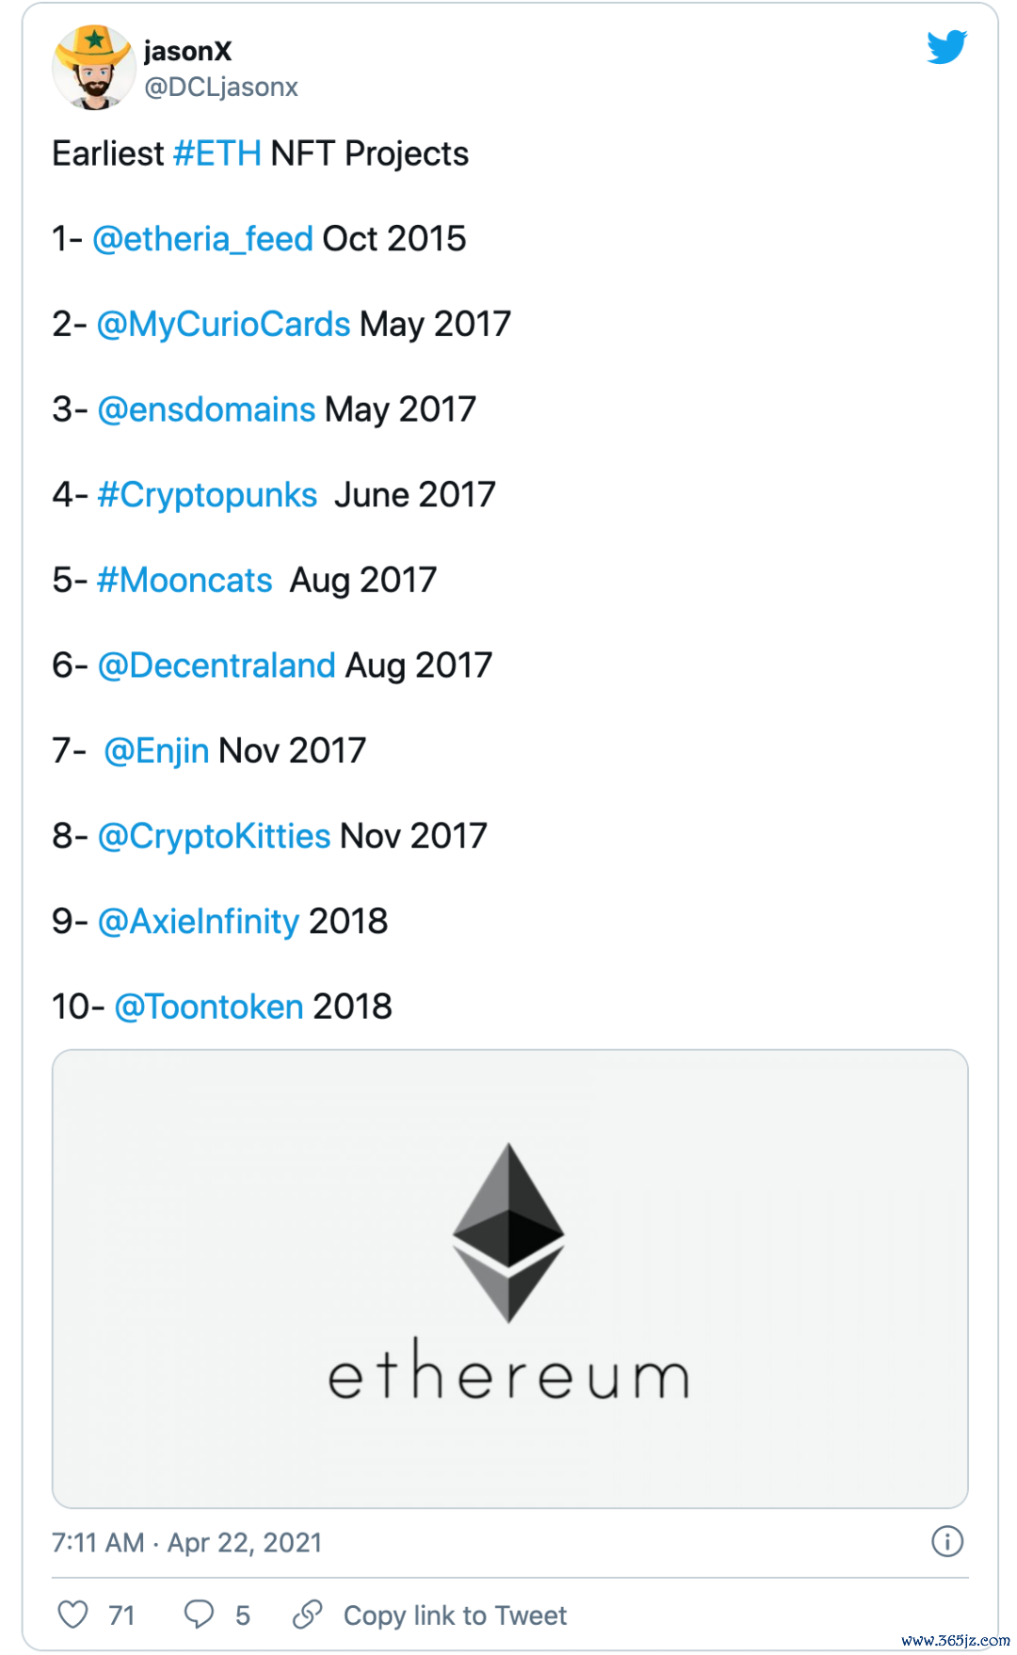
Task: Click the 71 likes count
Action: pyautogui.click(x=121, y=1615)
